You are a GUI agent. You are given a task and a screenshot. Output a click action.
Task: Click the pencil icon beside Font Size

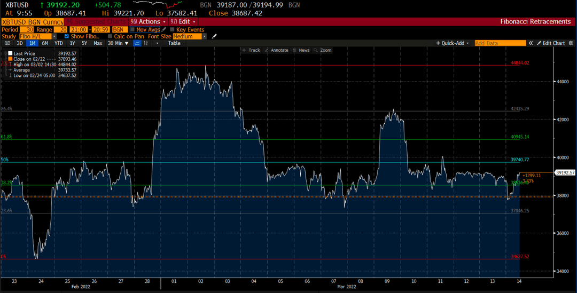[x=215, y=36]
